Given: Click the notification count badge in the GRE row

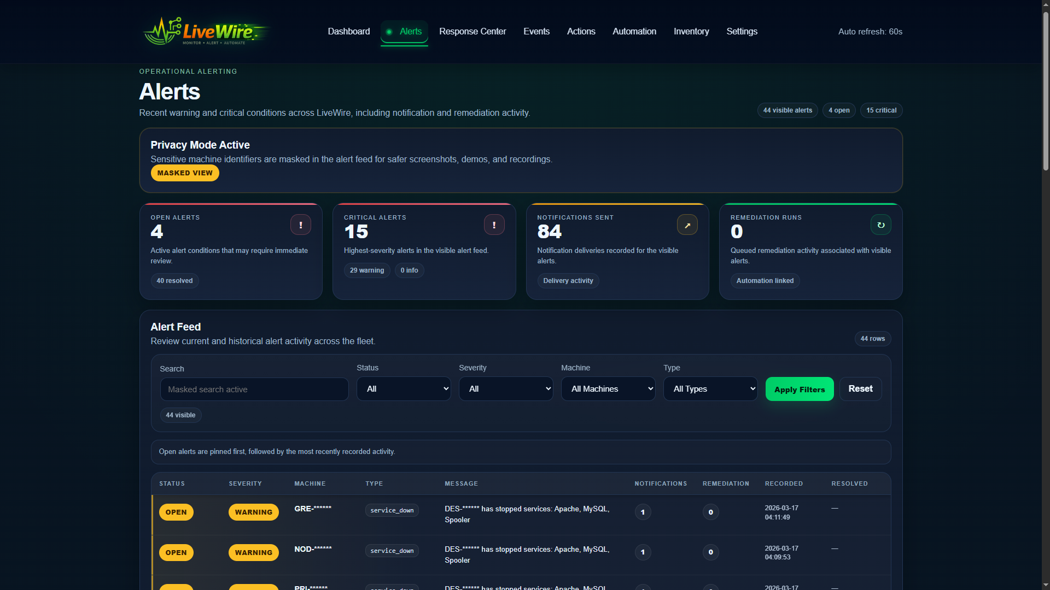Looking at the screenshot, I should point(643,512).
